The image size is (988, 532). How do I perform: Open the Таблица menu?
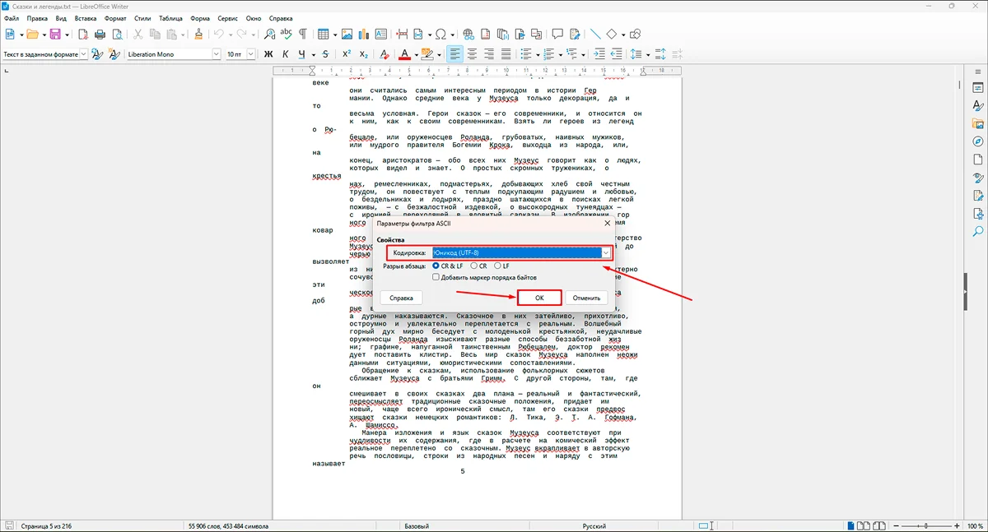[x=170, y=17]
